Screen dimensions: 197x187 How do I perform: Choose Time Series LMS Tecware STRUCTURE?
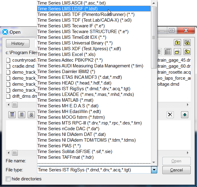point(94,32)
